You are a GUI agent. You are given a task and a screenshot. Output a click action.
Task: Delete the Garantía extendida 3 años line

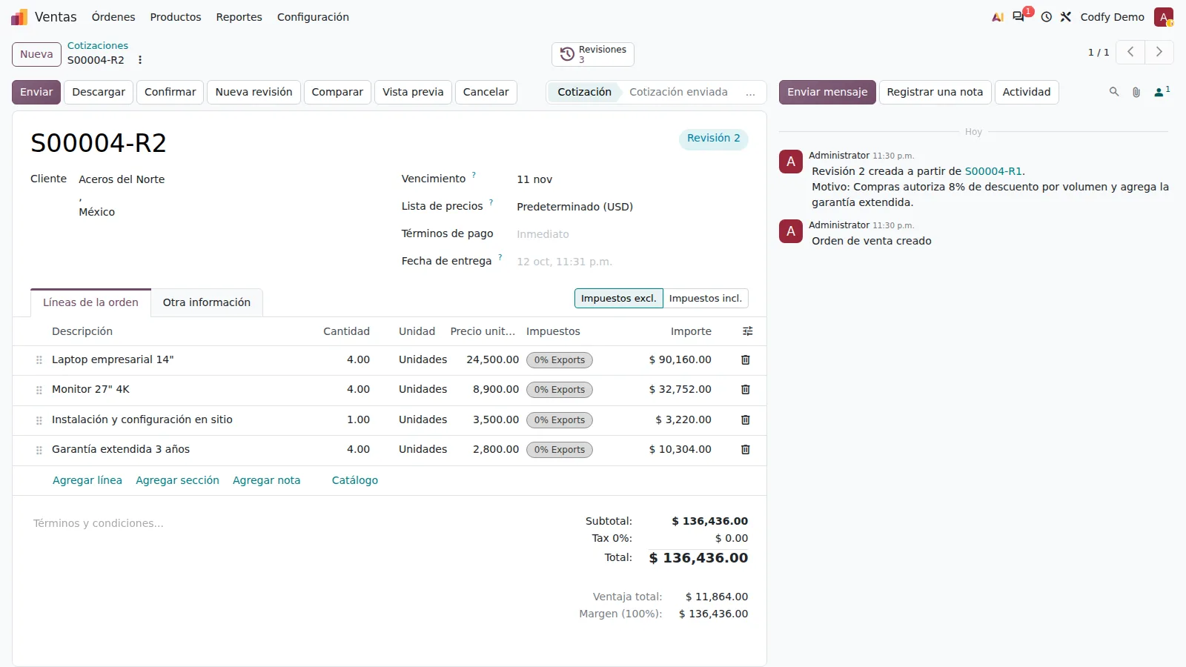(746, 450)
